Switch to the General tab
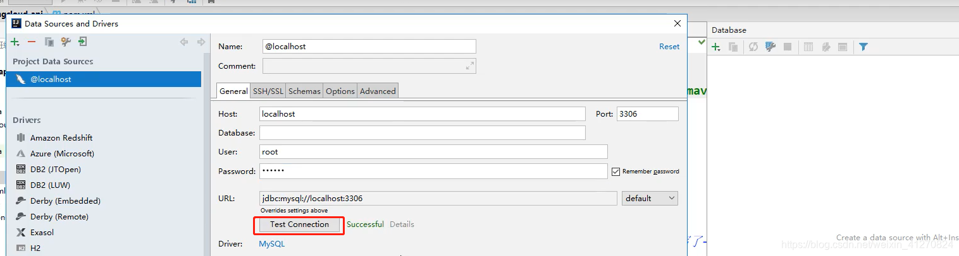The width and height of the screenshot is (959, 256). pos(233,91)
